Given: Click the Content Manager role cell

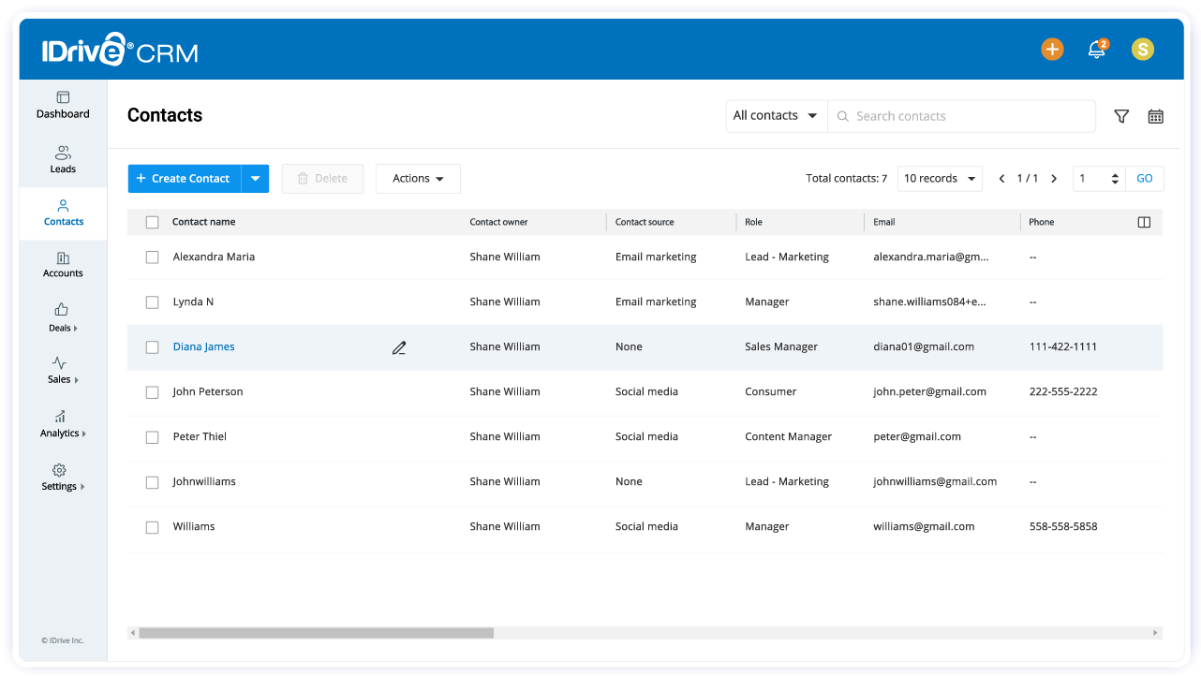Looking at the screenshot, I should (789, 436).
